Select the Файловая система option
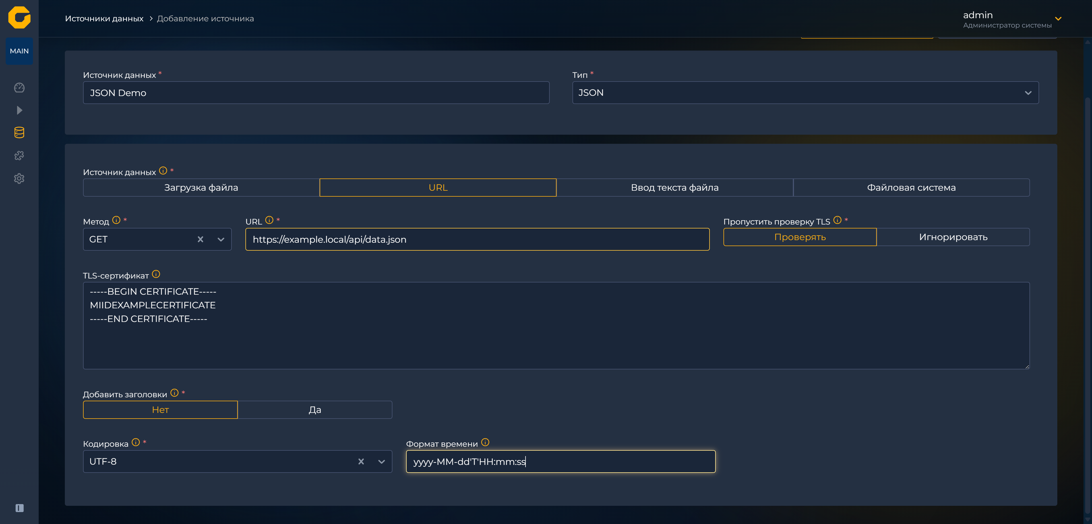Image resolution: width=1092 pixels, height=524 pixels. coord(911,187)
